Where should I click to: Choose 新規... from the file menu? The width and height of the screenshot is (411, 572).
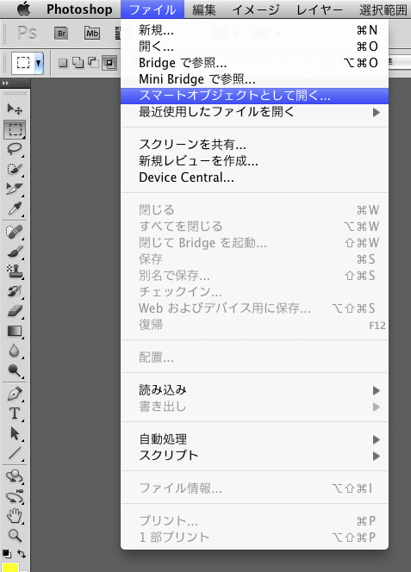pyautogui.click(x=254, y=30)
